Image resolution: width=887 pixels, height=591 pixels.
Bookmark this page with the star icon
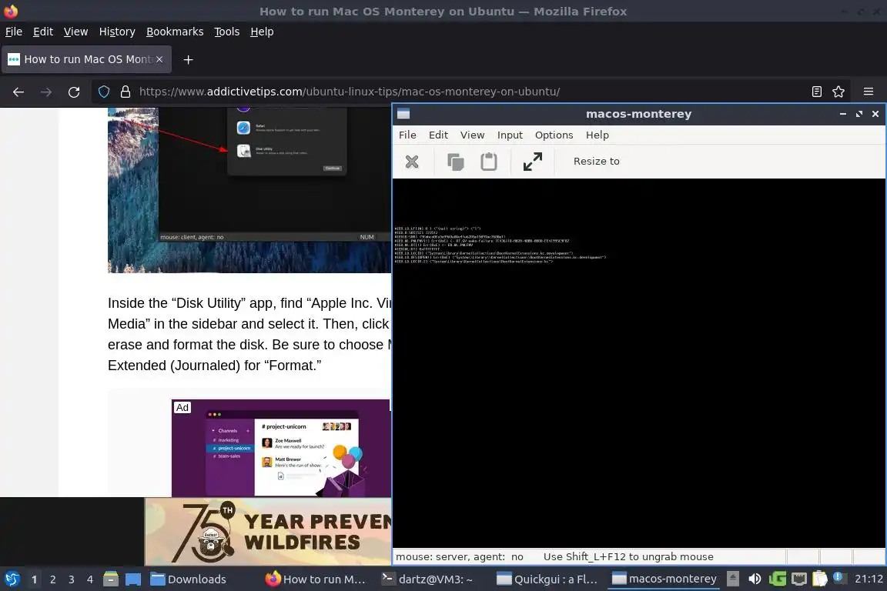pyautogui.click(x=838, y=92)
